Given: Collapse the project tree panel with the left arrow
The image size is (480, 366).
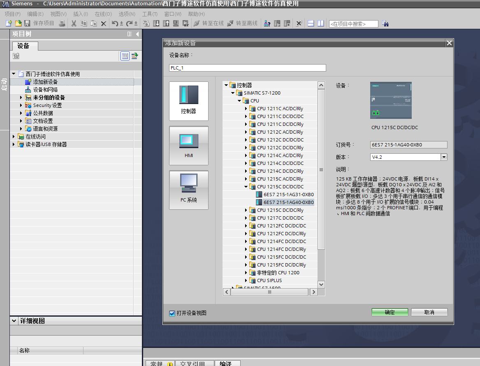Looking at the screenshot, I should pos(137,34).
